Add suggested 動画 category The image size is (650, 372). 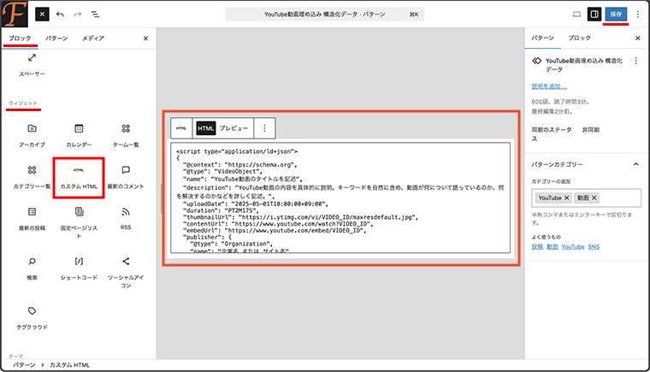(552, 247)
